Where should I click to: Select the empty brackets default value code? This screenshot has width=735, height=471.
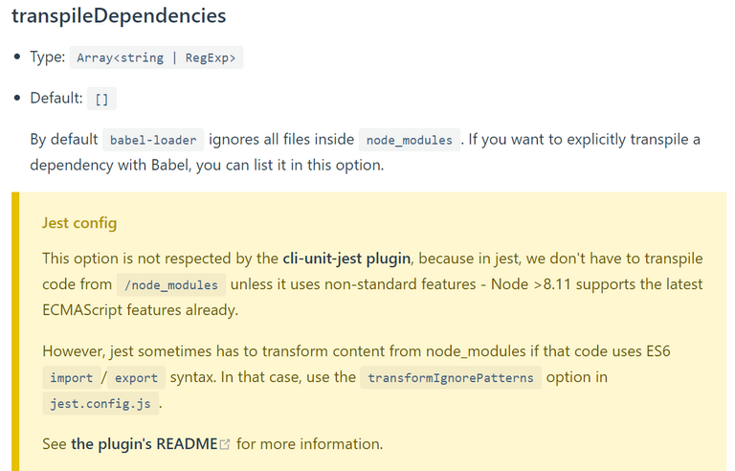[101, 99]
